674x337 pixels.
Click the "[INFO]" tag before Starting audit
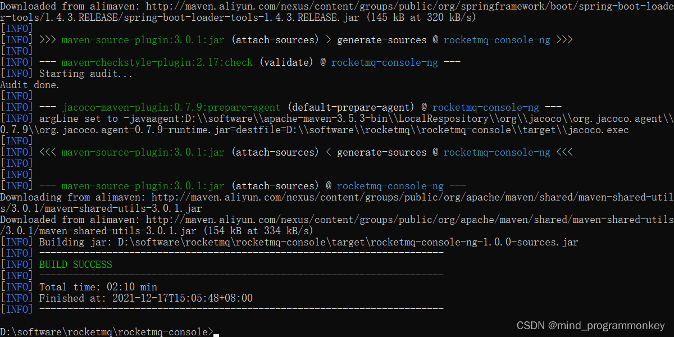coord(17,74)
